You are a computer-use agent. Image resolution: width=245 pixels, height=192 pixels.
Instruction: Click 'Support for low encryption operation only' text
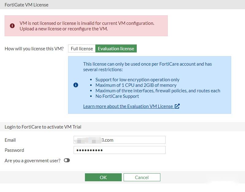137,80
